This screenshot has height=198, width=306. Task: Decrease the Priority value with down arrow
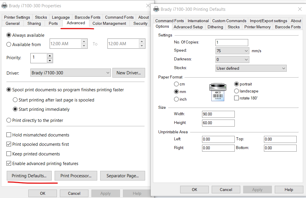tap(50, 61)
